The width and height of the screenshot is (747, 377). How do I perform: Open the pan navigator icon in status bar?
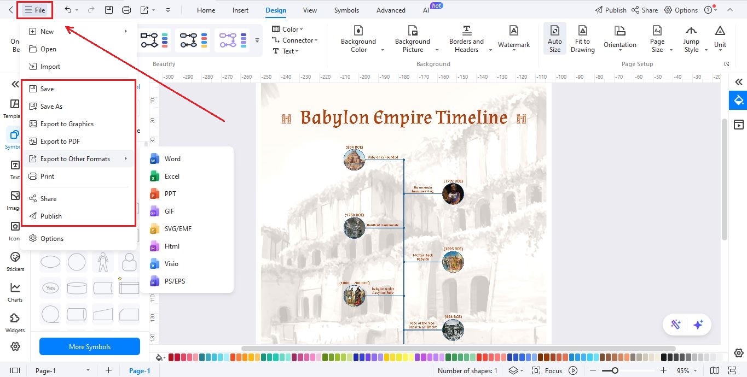point(715,370)
